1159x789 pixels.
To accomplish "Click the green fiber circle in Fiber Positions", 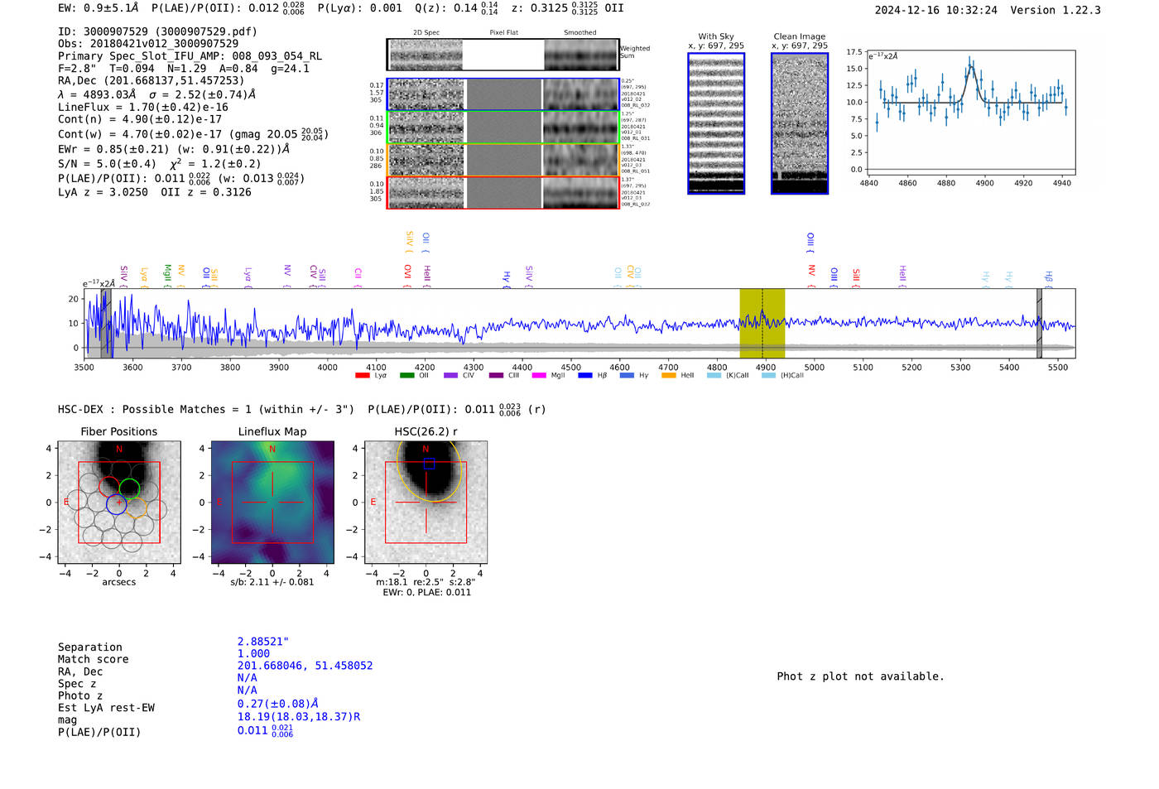I will click(129, 488).
